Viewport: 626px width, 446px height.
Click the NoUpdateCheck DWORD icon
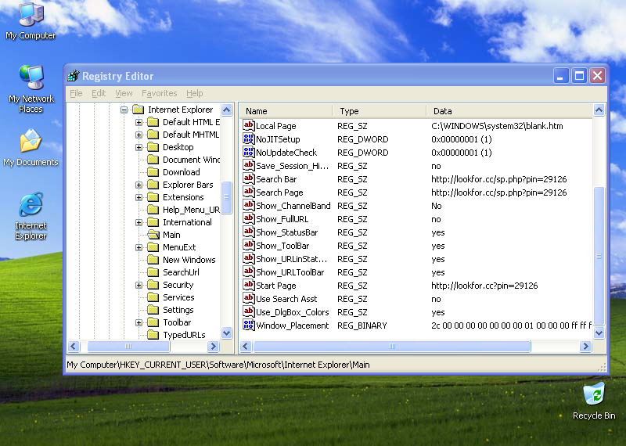tap(248, 152)
